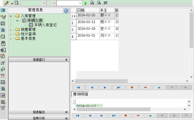Viewport: 194px width, 120px height.
Task: Expand the 报表输出 panel chevron
Action: coord(66,112)
